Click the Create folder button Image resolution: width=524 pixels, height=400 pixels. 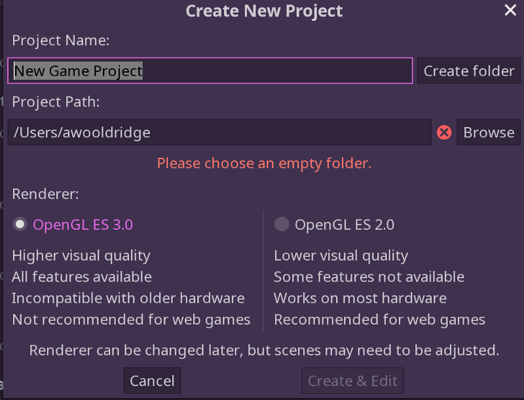(469, 71)
